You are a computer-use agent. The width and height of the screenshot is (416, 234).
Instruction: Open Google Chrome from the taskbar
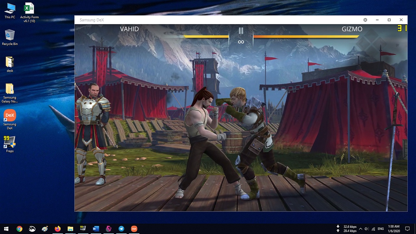pos(19,229)
